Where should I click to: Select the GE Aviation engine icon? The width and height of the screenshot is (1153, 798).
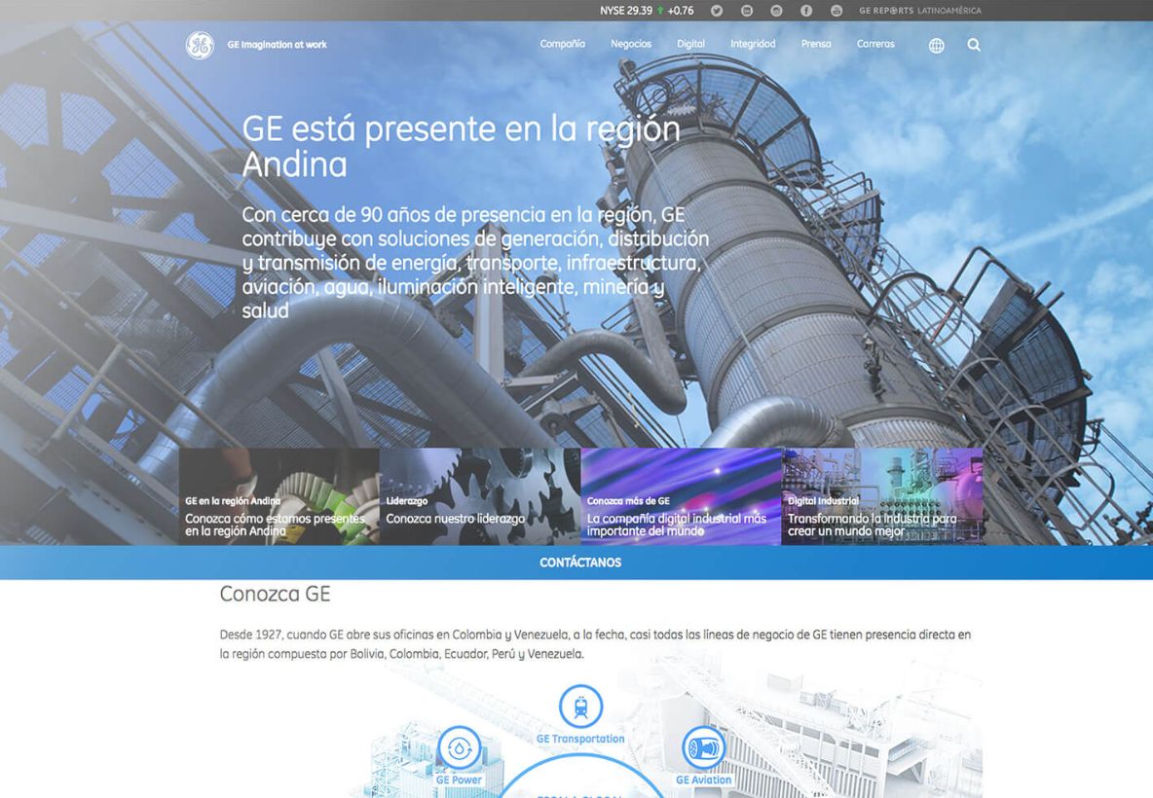pyautogui.click(x=703, y=748)
